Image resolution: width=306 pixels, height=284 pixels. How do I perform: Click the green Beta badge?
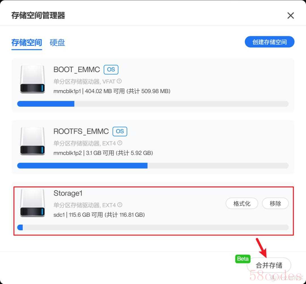click(x=243, y=259)
